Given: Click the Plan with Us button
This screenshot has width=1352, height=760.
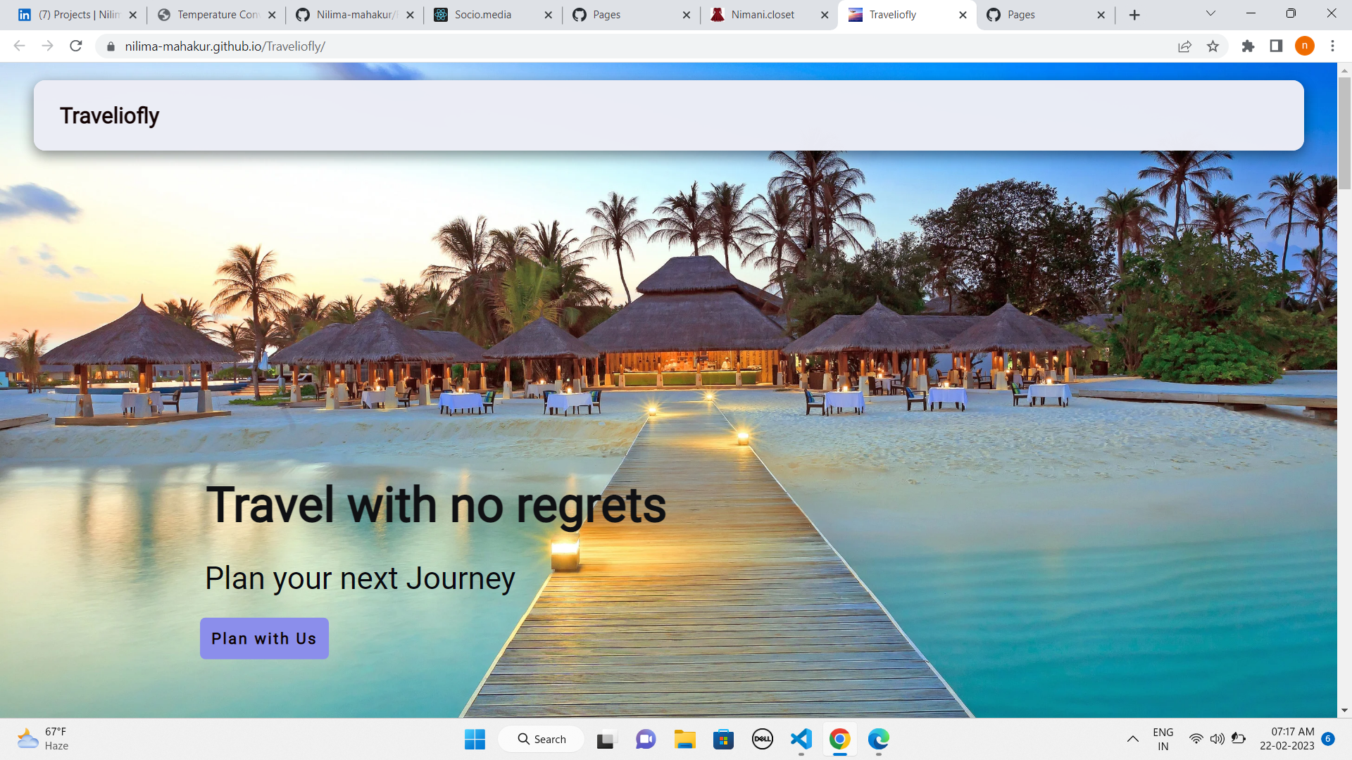Looking at the screenshot, I should pyautogui.click(x=264, y=638).
